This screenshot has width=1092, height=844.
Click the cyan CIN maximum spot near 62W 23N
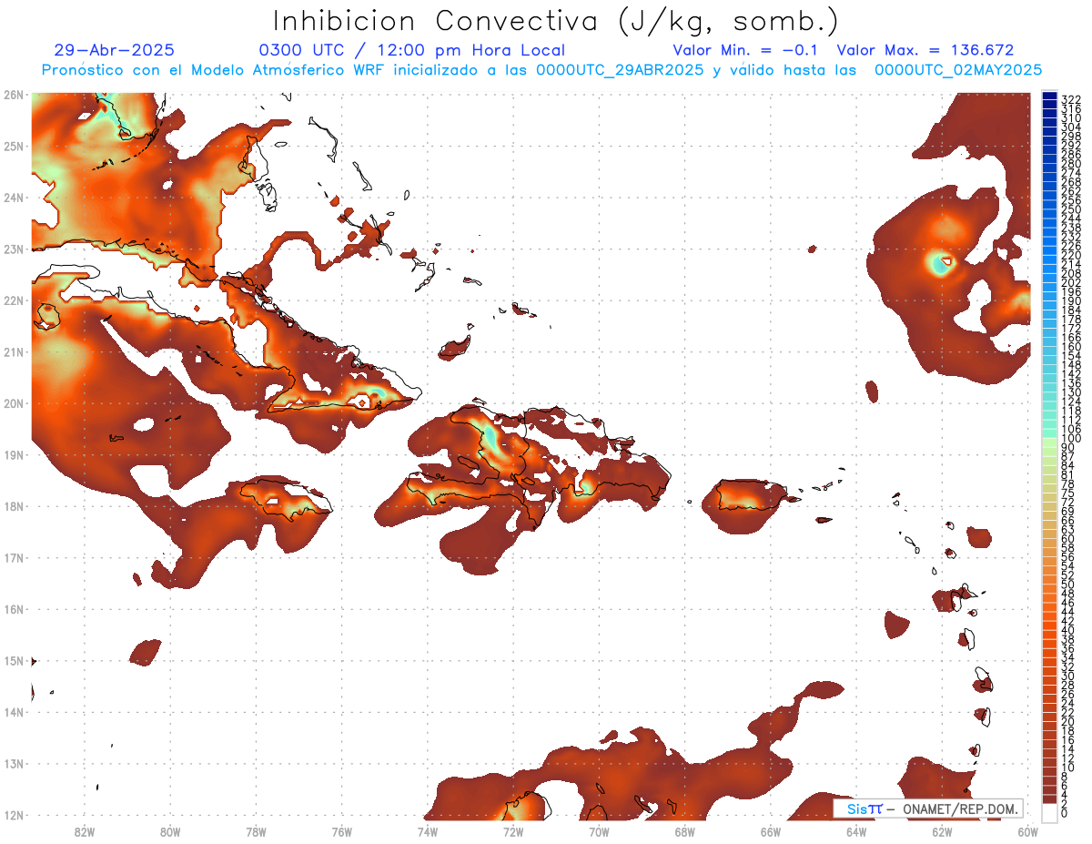pyautogui.click(x=939, y=264)
